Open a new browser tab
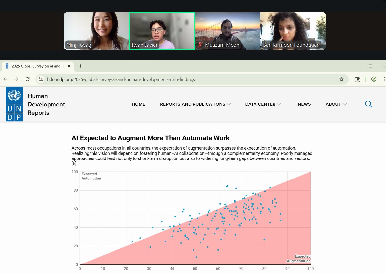Viewport: 386px width, 274px height. [80, 66]
